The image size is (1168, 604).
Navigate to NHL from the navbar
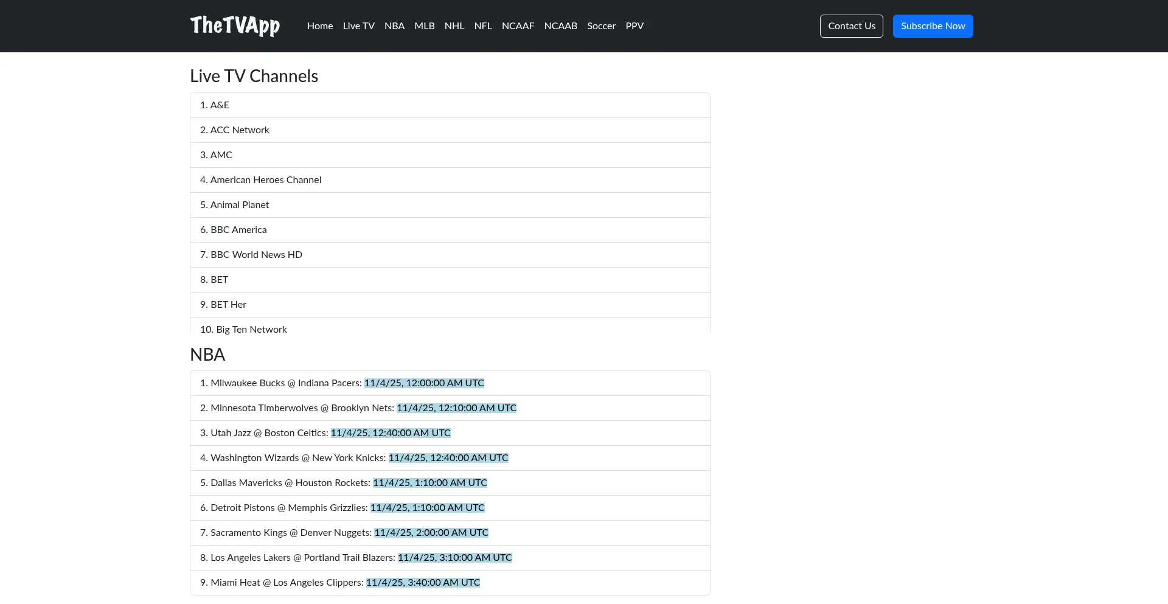454,26
